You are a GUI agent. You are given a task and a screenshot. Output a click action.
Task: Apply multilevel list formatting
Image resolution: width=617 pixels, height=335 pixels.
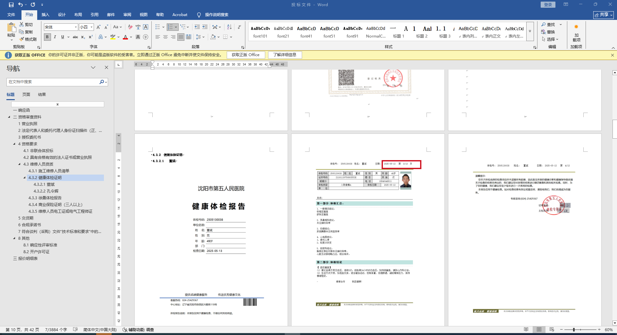coord(183,27)
